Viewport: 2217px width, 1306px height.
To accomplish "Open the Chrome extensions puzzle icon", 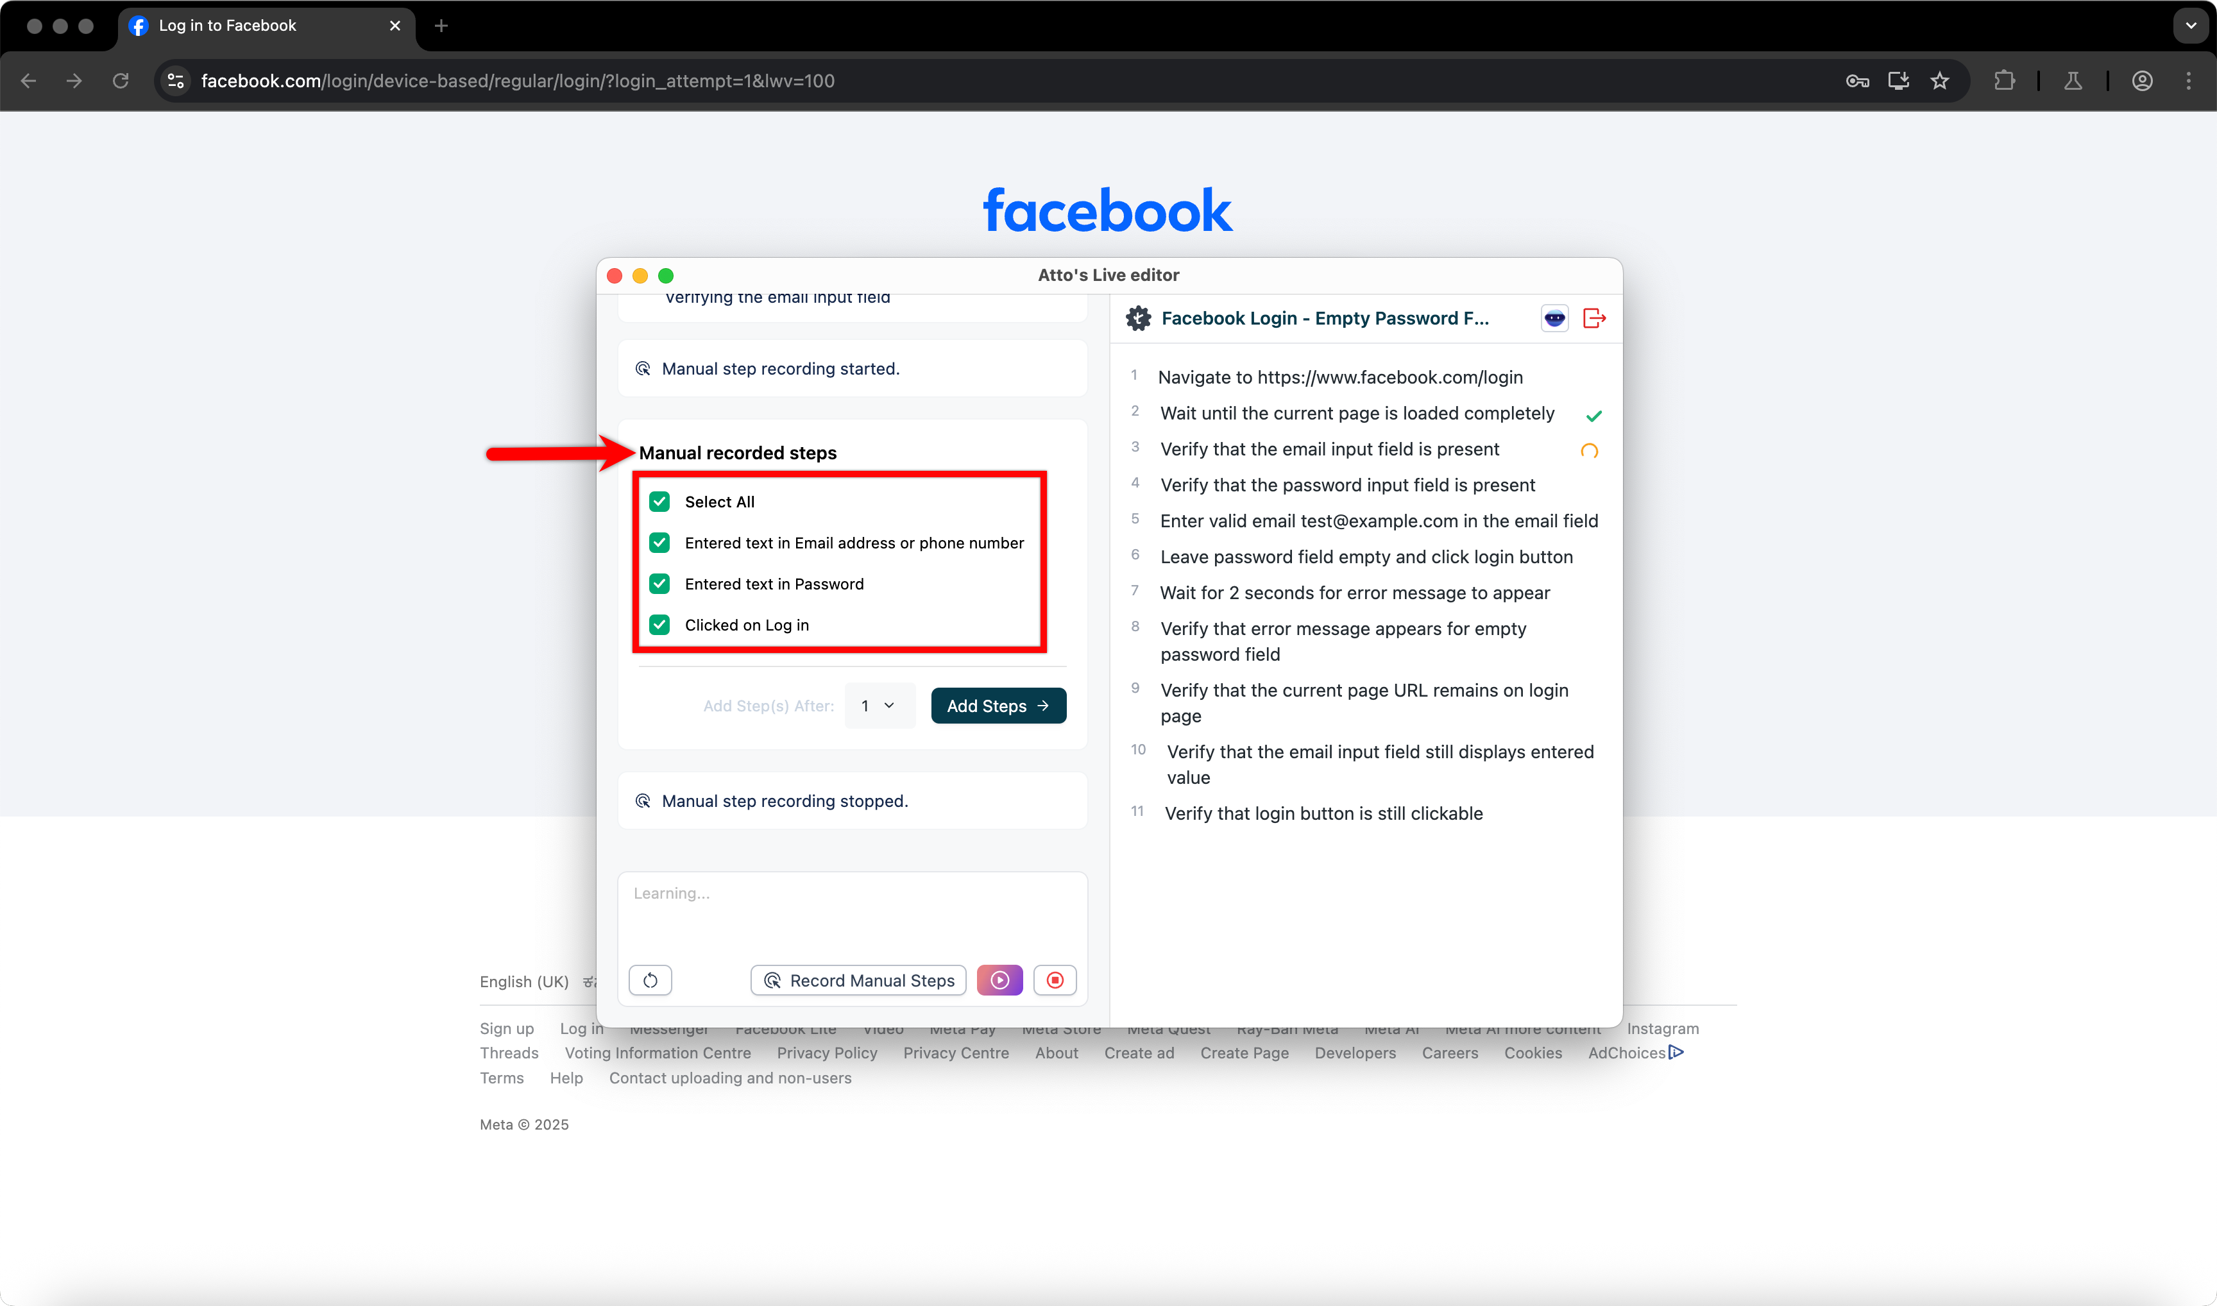I will [x=2004, y=81].
